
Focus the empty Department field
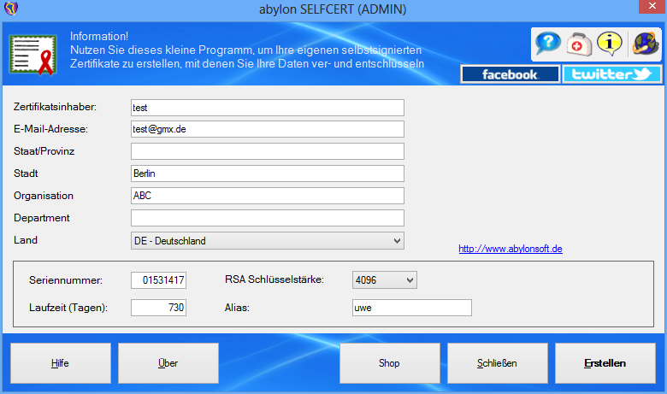[x=268, y=218]
